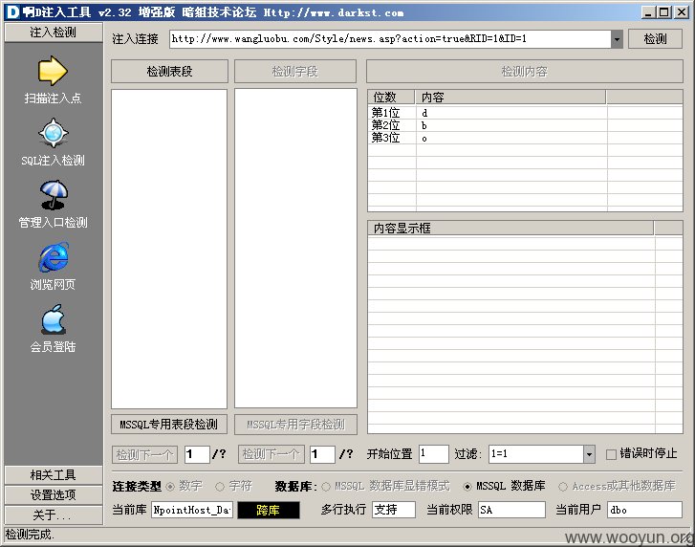695x547 pixels.
Task: Switch to the 注入检测 tab
Action: [54, 33]
